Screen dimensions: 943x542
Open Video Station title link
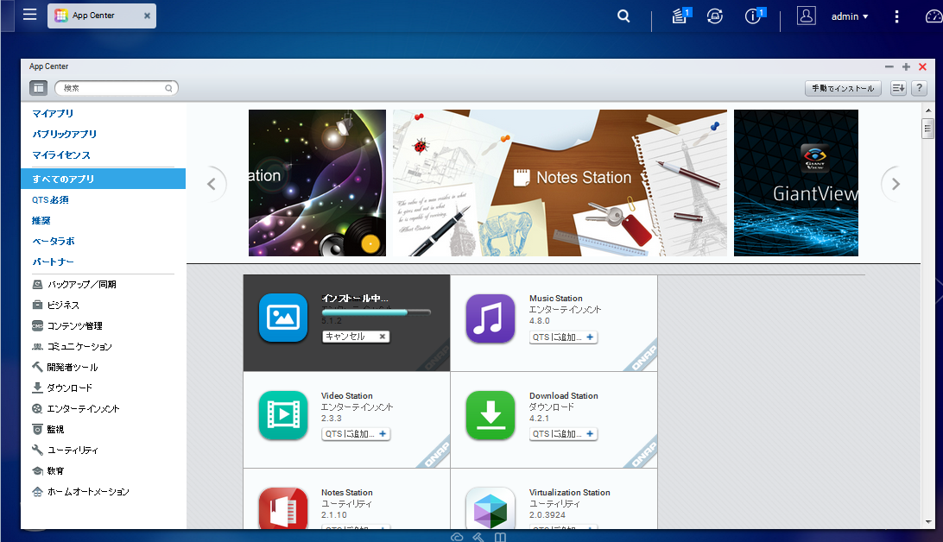click(347, 395)
